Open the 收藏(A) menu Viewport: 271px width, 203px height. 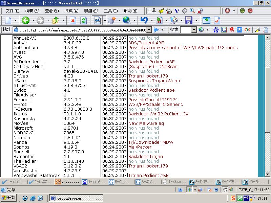pyautogui.click(x=71, y=11)
